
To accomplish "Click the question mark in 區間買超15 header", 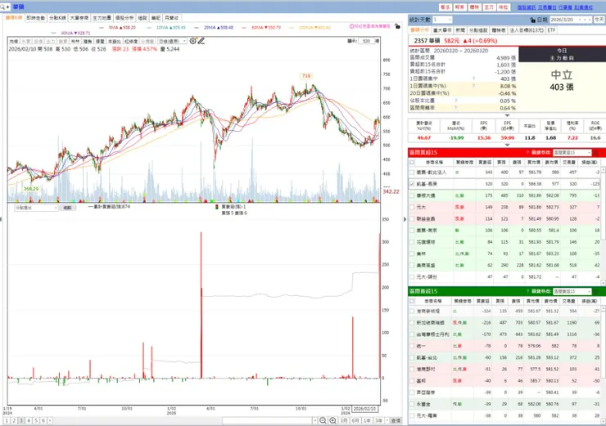I will click(527, 152).
